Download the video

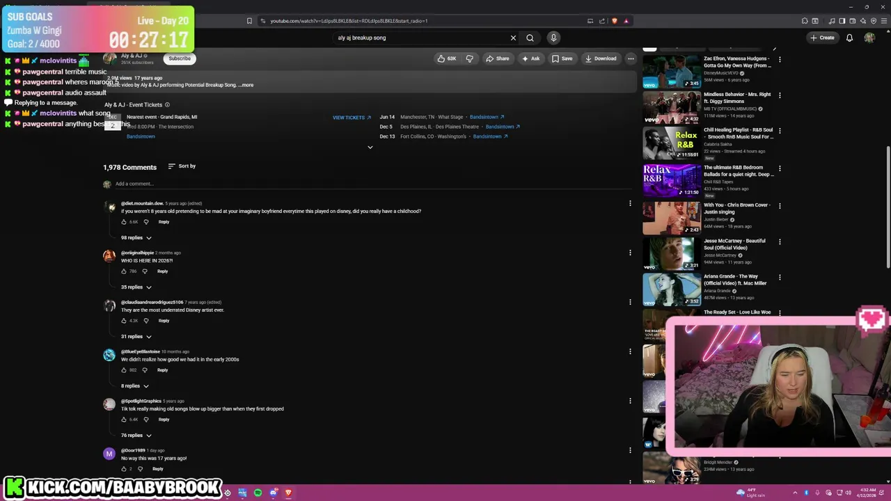tap(600, 58)
